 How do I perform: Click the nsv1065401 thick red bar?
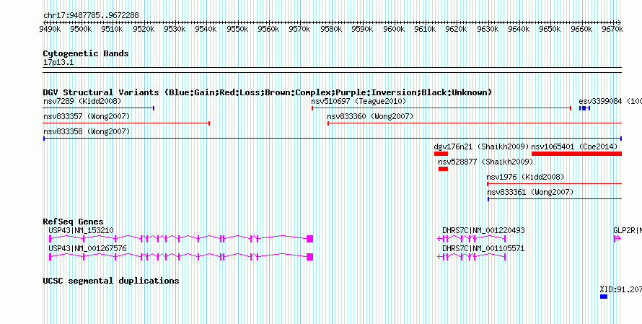576,154
